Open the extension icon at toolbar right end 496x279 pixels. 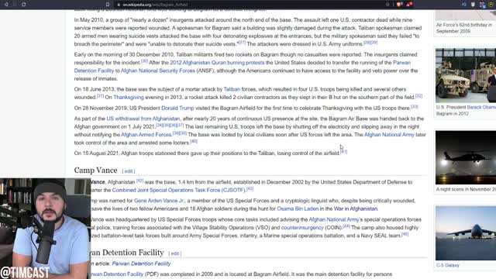[491, 5]
